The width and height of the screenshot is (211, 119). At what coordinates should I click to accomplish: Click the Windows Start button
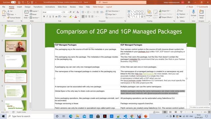(x=3, y=116)
